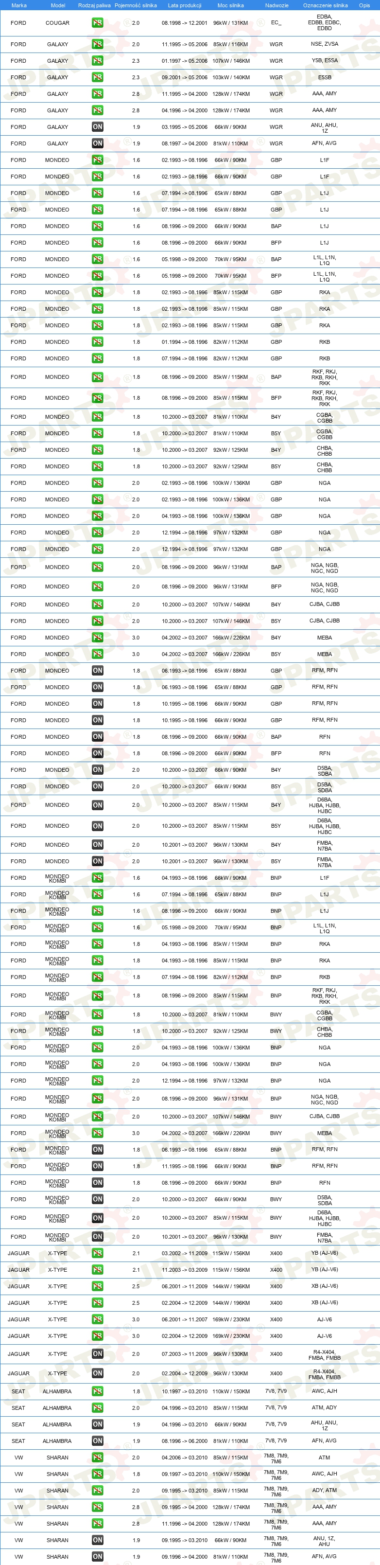This screenshot has height=1565, width=380.
Task: Select the production years '11.2003 -> 03.2009'
Action: [185, 1269]
